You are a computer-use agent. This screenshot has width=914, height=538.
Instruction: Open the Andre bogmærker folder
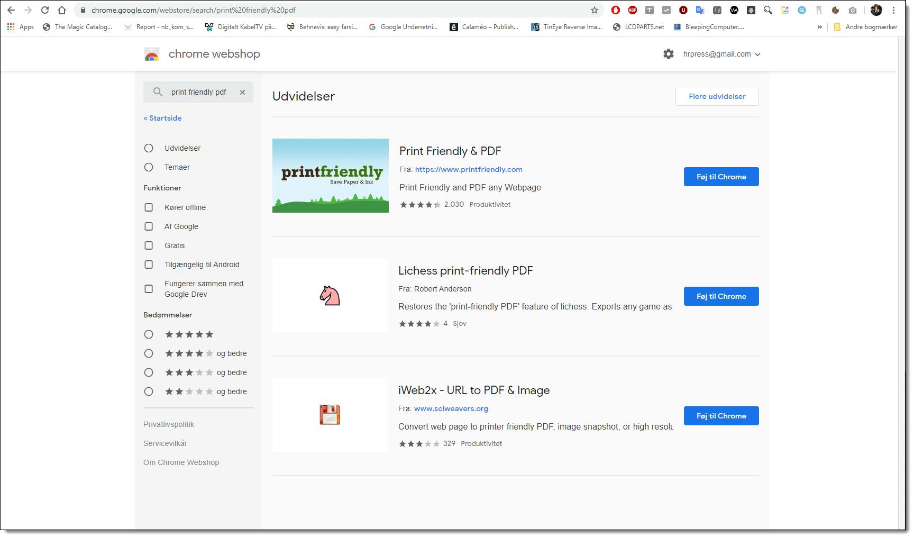865,27
